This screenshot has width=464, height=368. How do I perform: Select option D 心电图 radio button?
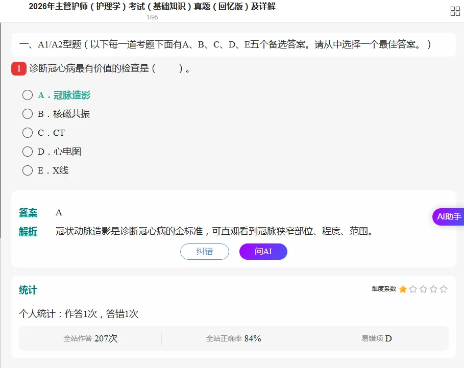click(28, 152)
